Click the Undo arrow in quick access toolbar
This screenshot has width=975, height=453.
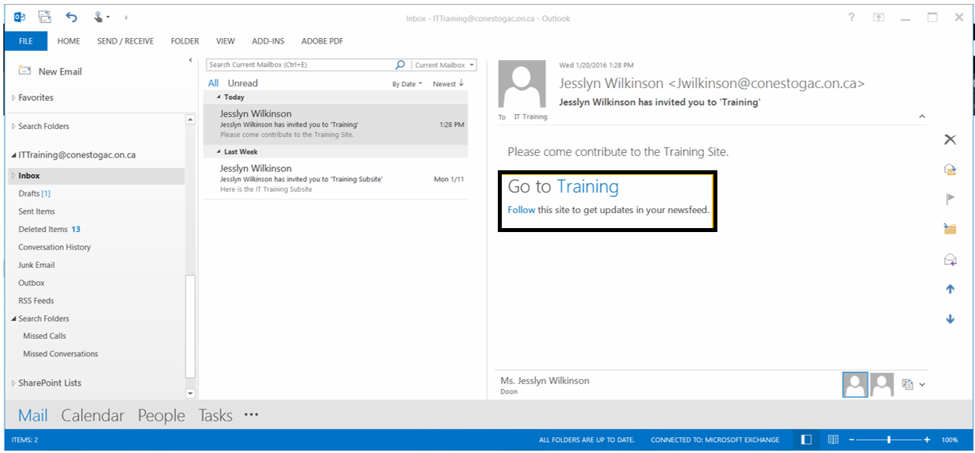tap(72, 17)
